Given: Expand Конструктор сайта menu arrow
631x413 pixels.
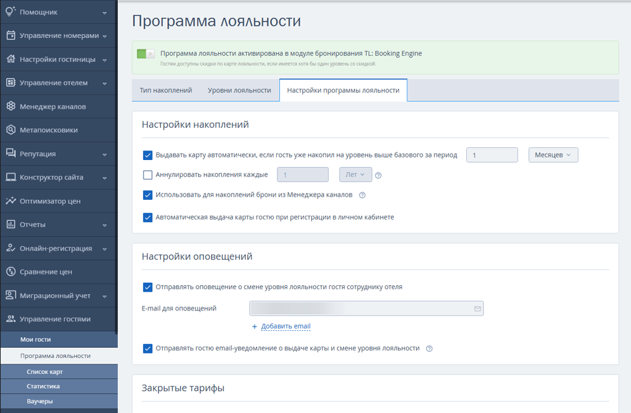Looking at the screenshot, I should pos(105,178).
